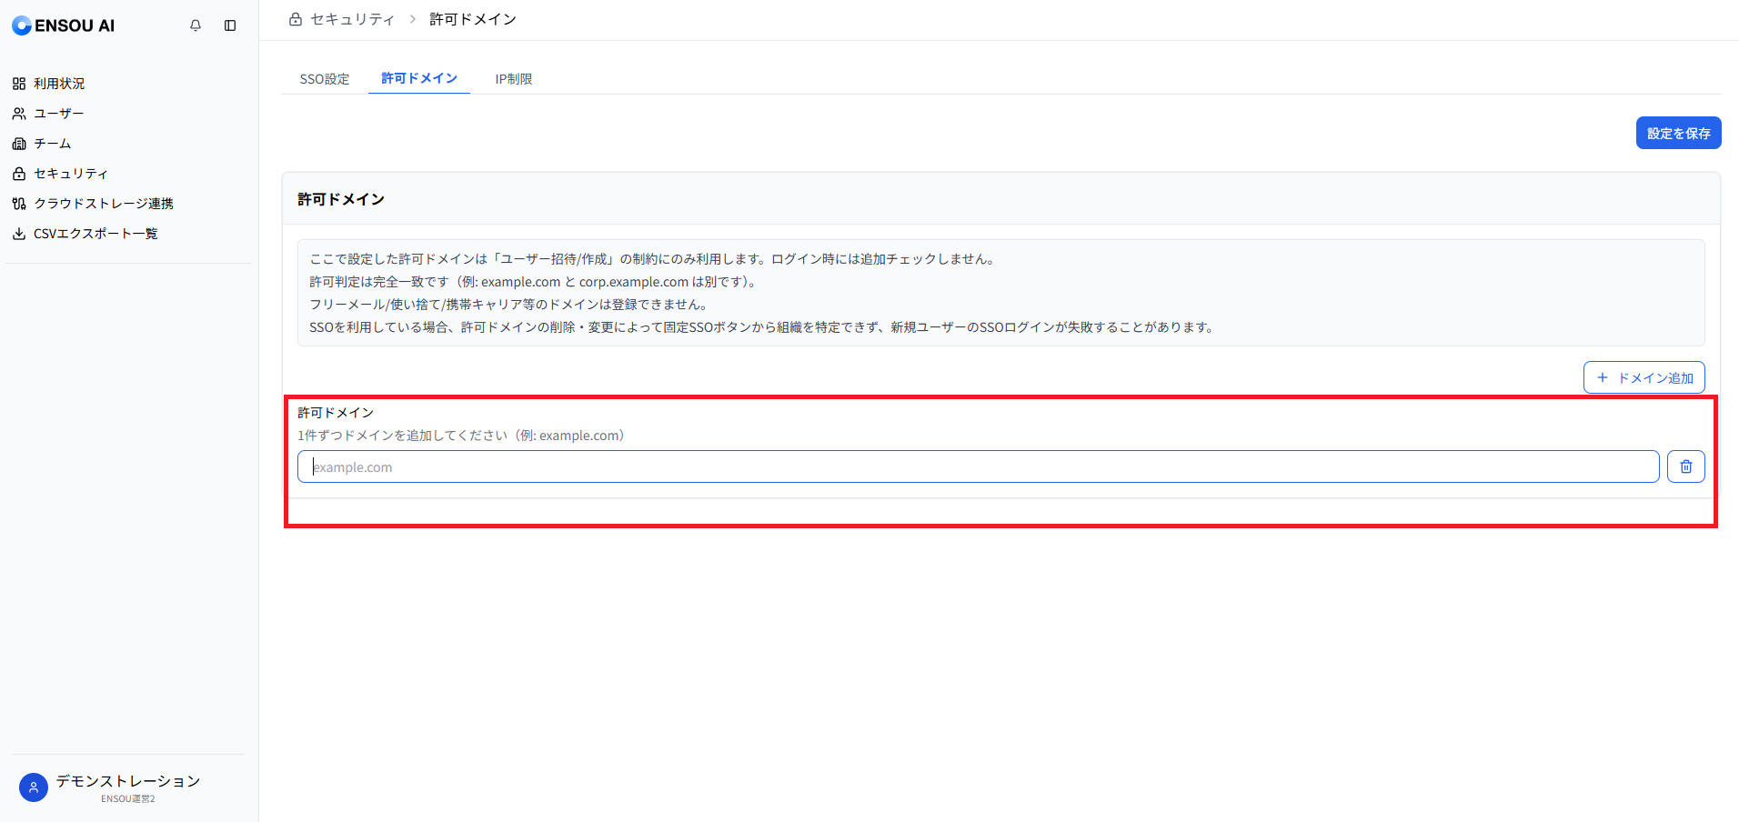Screen dimensions: 1739x822
Task: Click the ドメイン追加 button
Action: coord(1644,377)
